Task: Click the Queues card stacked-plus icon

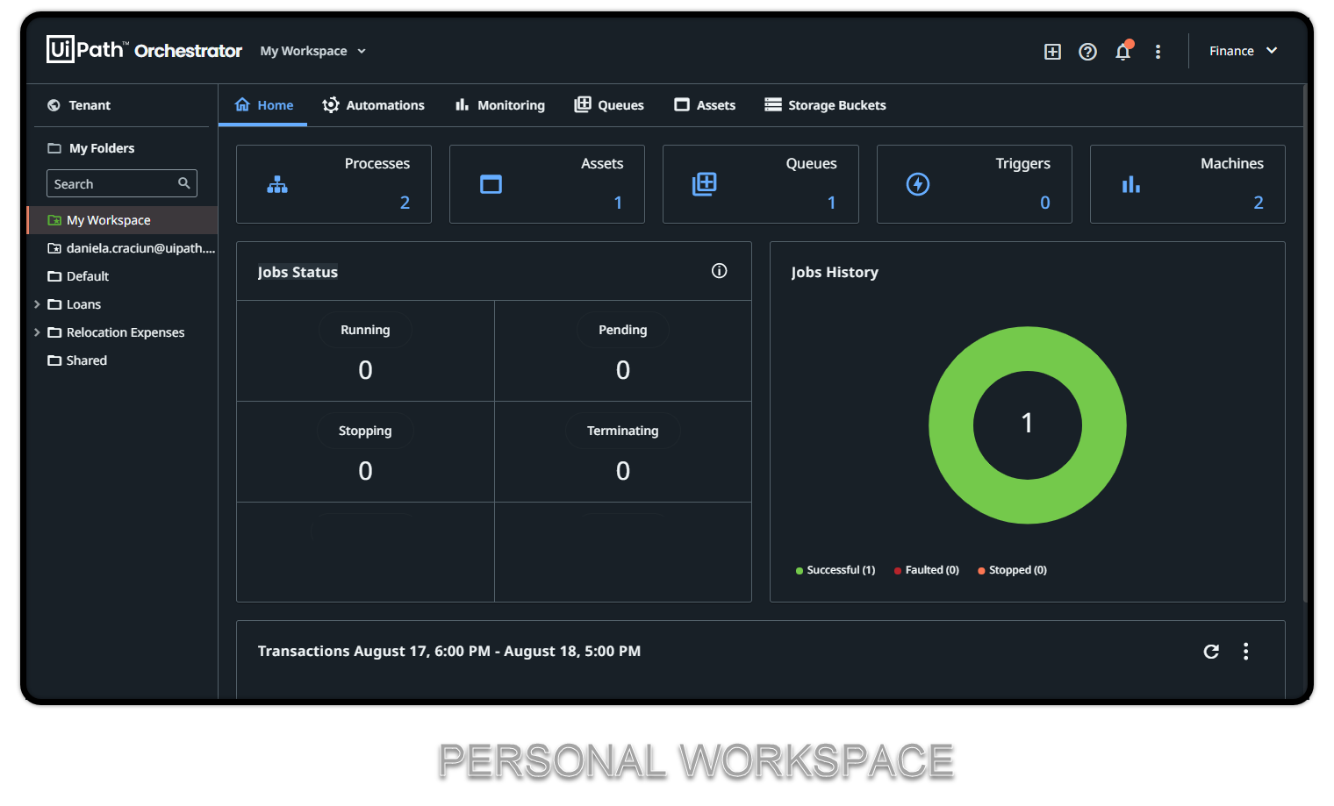Action: tap(704, 184)
